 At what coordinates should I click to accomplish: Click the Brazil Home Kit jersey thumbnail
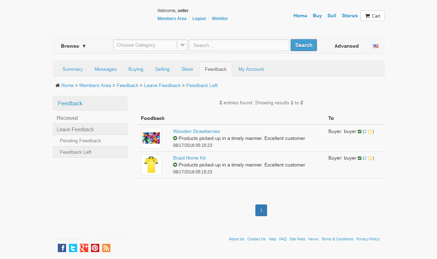click(x=151, y=165)
